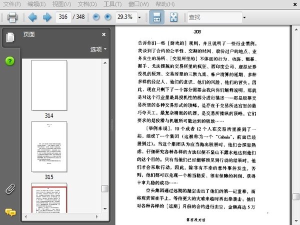Close the 页面 panel with its X
The image size is (300, 225).
pyautogui.click(x=103, y=34)
